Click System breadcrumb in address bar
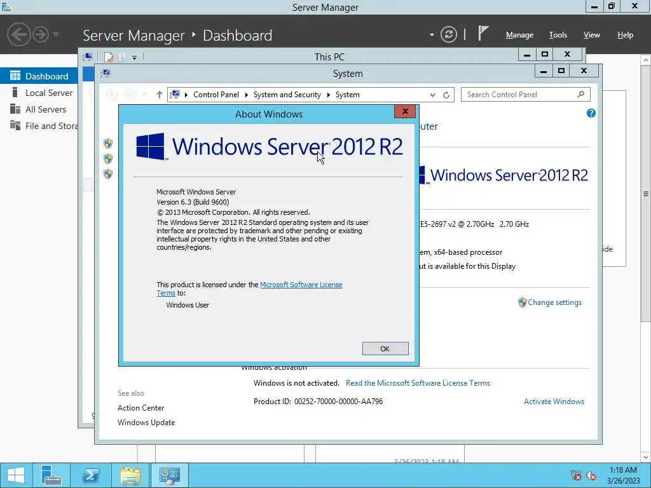 (348, 95)
